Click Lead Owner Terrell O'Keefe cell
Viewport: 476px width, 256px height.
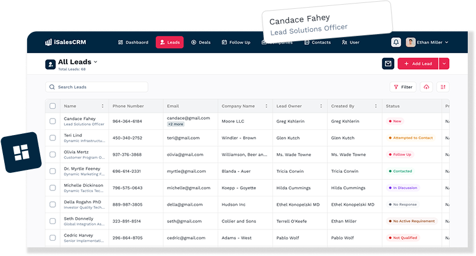pyautogui.click(x=291, y=221)
